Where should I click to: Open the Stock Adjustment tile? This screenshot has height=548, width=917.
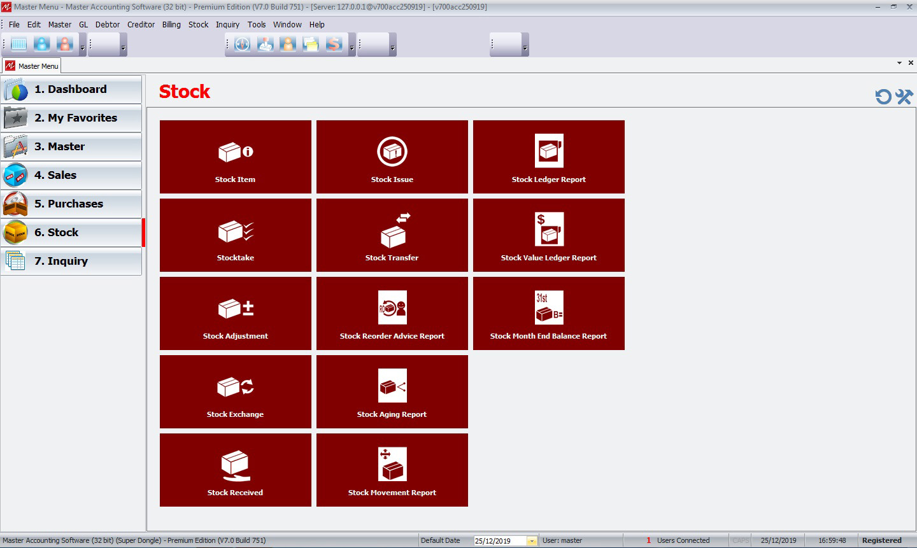(236, 313)
